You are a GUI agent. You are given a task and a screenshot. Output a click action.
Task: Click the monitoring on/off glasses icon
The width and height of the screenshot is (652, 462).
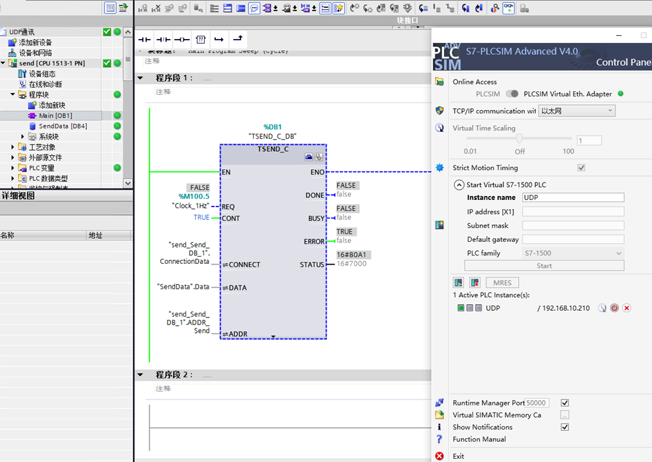pos(509,8)
